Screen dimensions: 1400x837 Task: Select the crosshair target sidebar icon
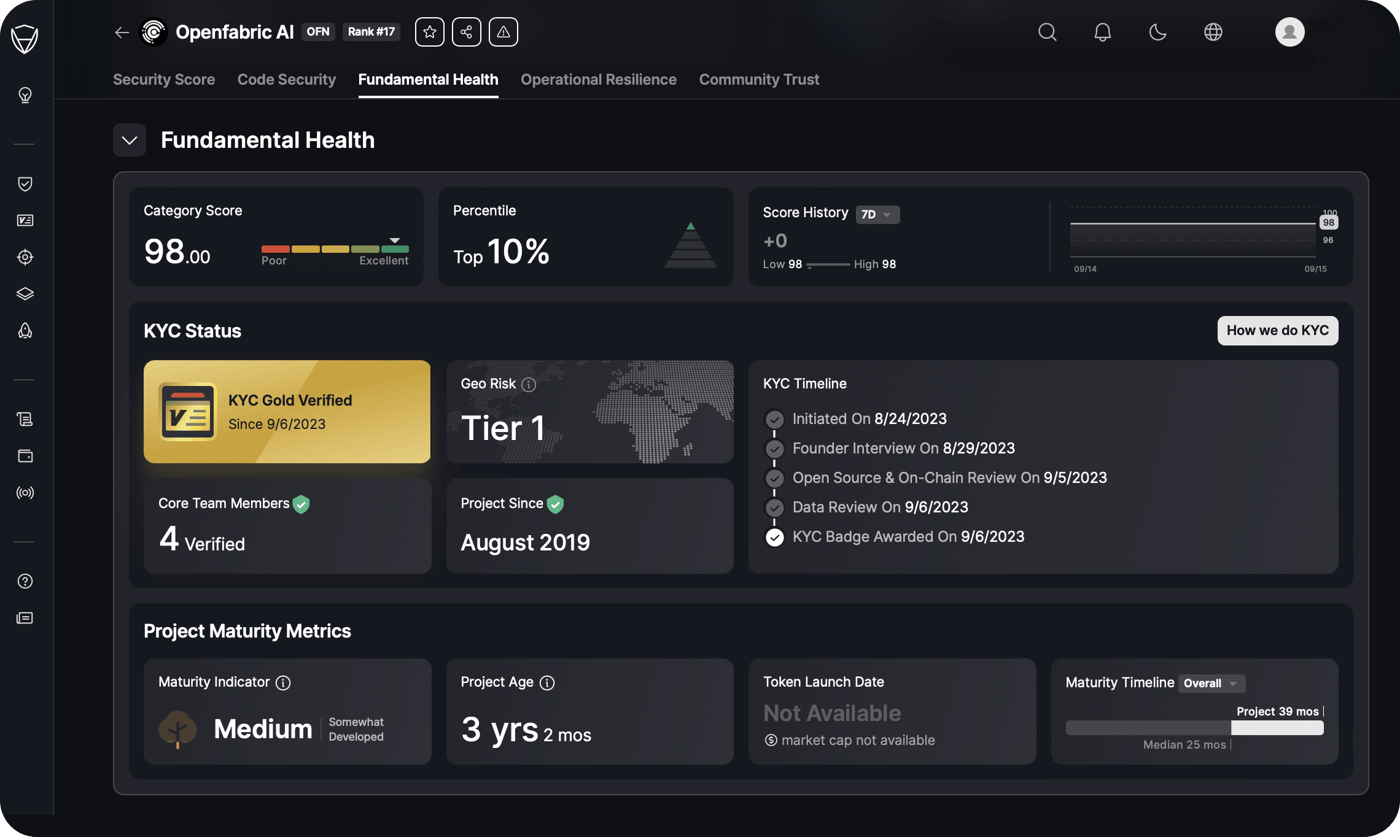pos(25,257)
